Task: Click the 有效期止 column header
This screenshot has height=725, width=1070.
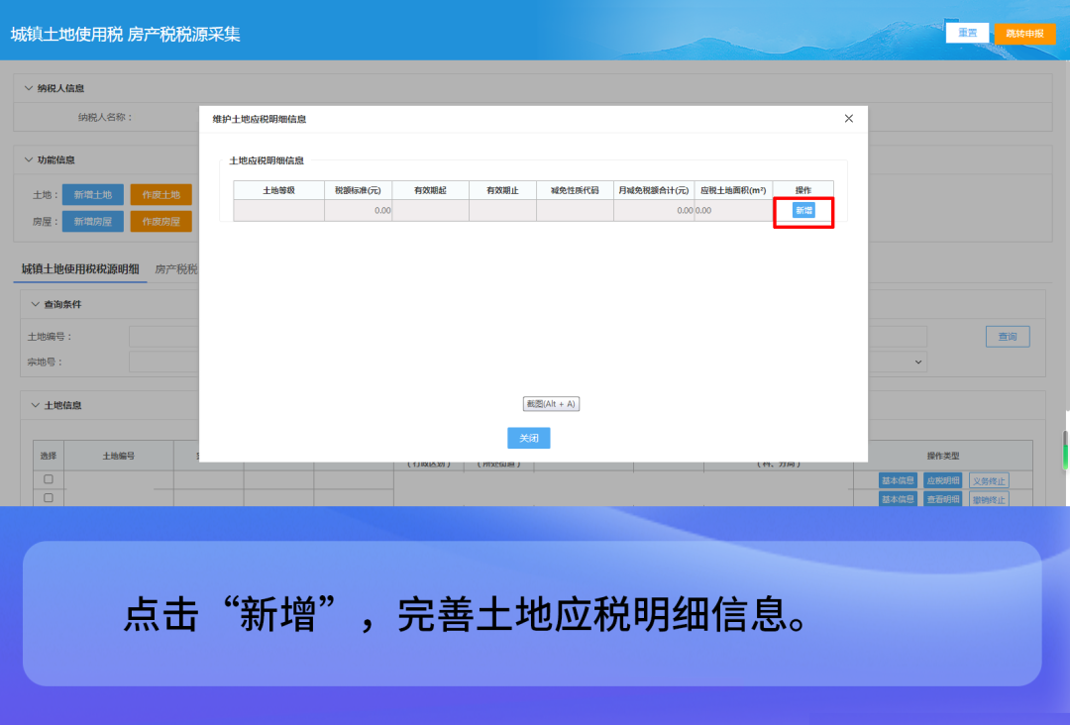Action: click(502, 190)
